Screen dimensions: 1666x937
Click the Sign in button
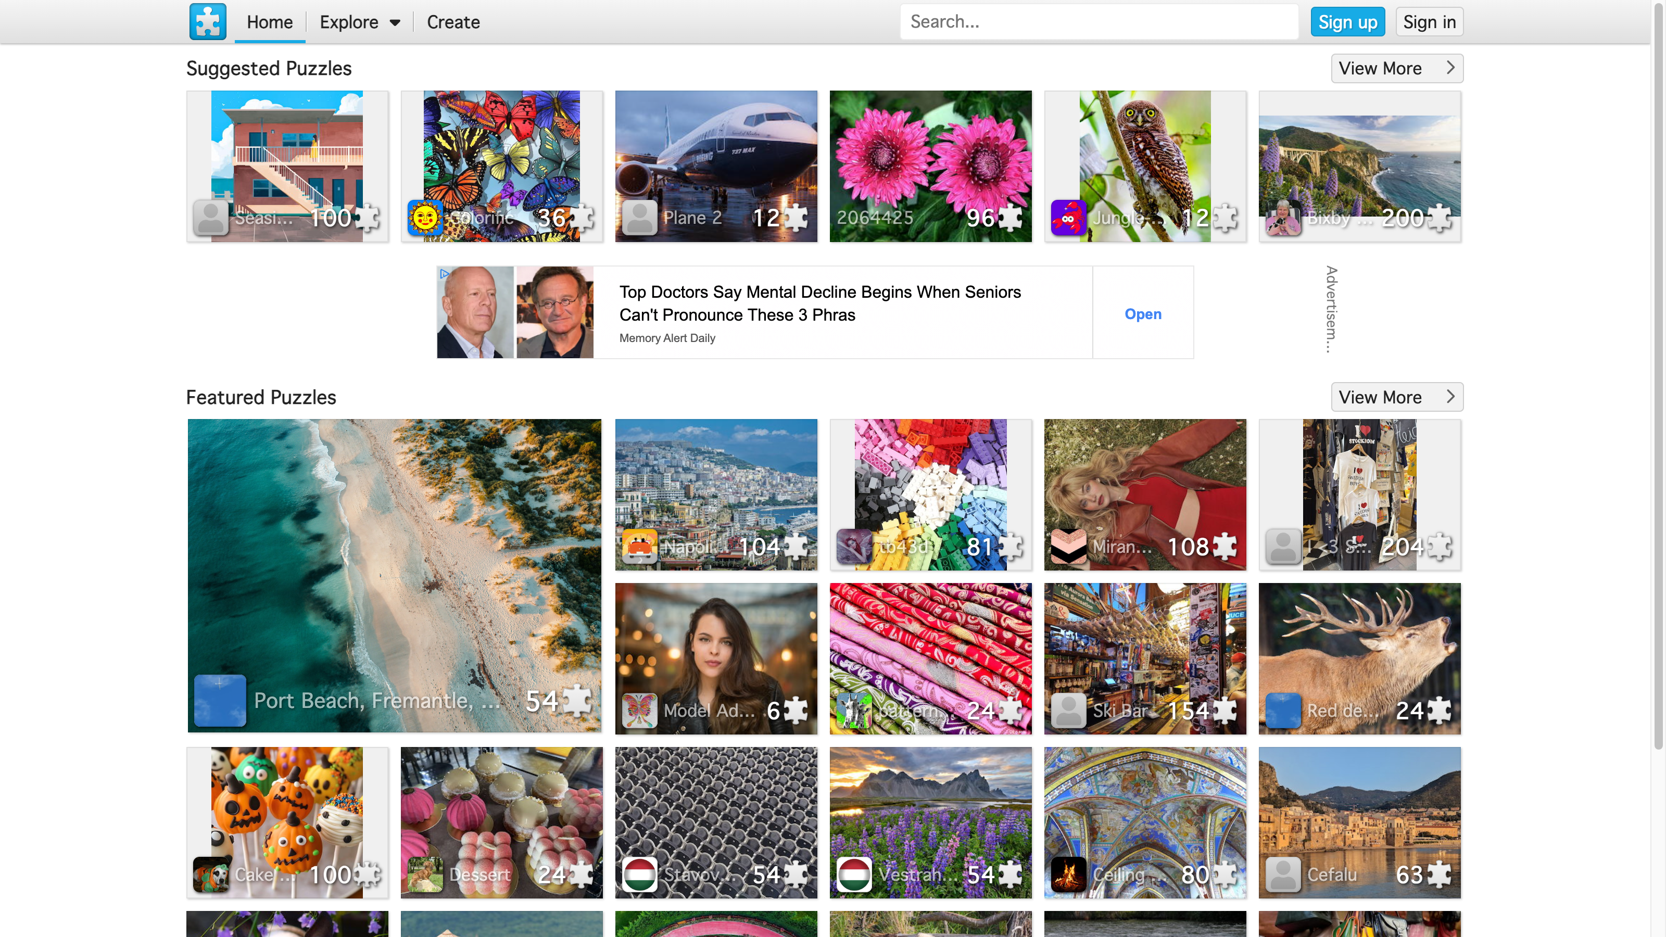(1429, 22)
